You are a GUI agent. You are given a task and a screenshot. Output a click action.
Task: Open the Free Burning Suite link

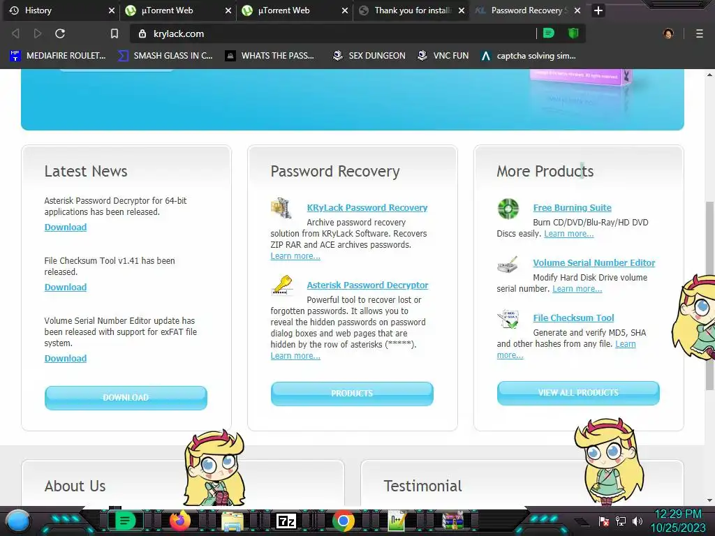573,207
